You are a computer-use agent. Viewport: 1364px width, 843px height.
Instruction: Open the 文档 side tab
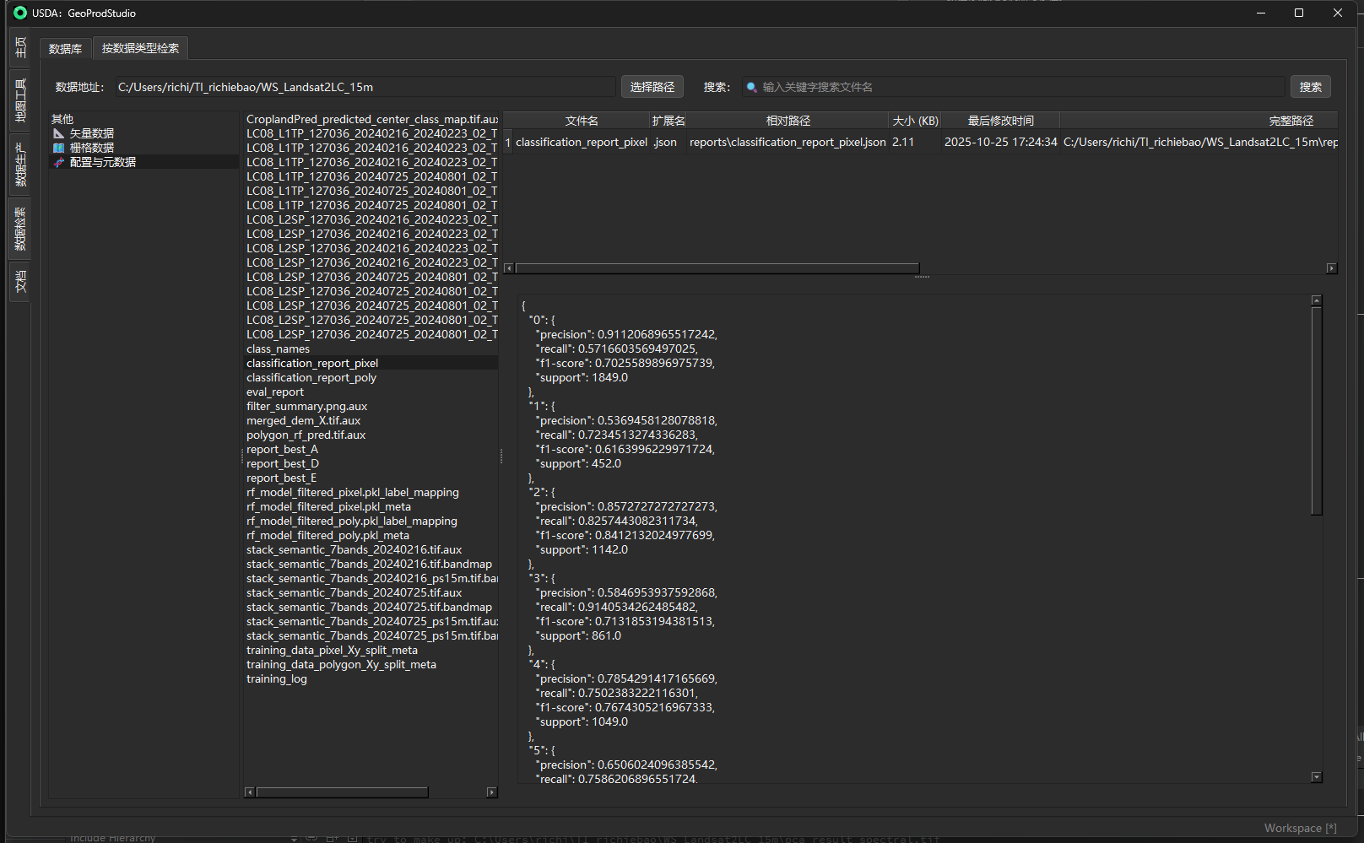[x=20, y=282]
